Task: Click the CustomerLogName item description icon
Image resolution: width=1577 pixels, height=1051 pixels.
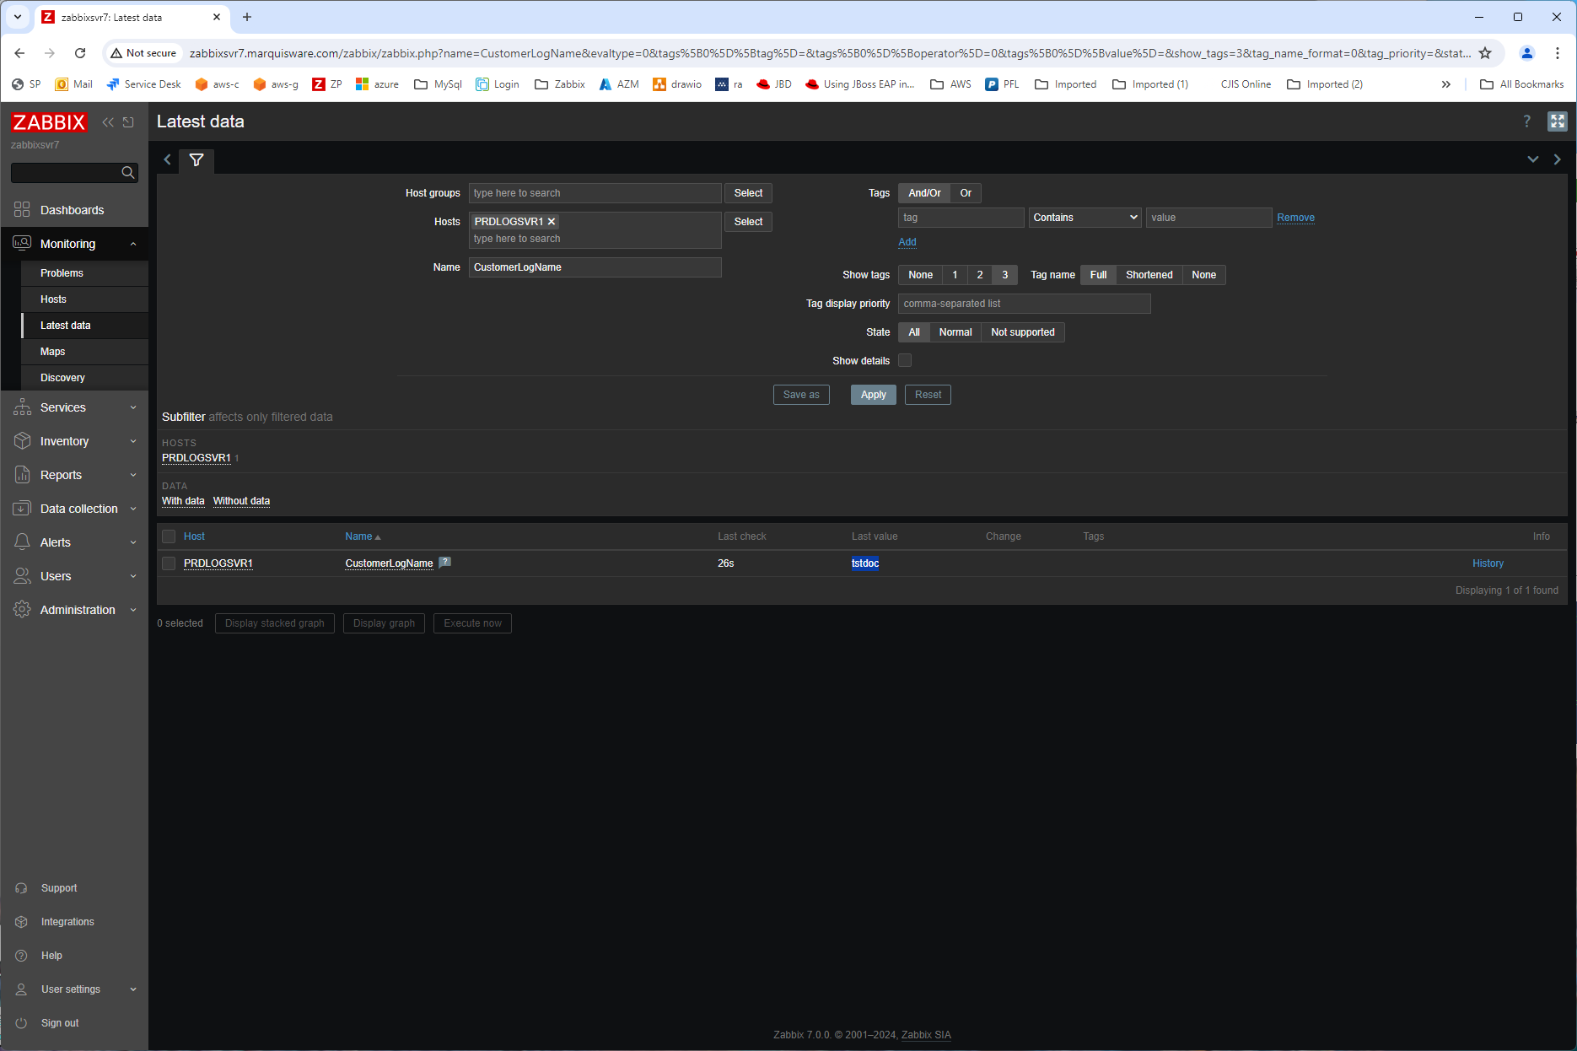Action: point(445,563)
